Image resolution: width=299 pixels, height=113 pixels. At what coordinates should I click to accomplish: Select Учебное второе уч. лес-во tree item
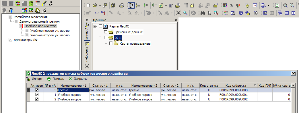50,35
